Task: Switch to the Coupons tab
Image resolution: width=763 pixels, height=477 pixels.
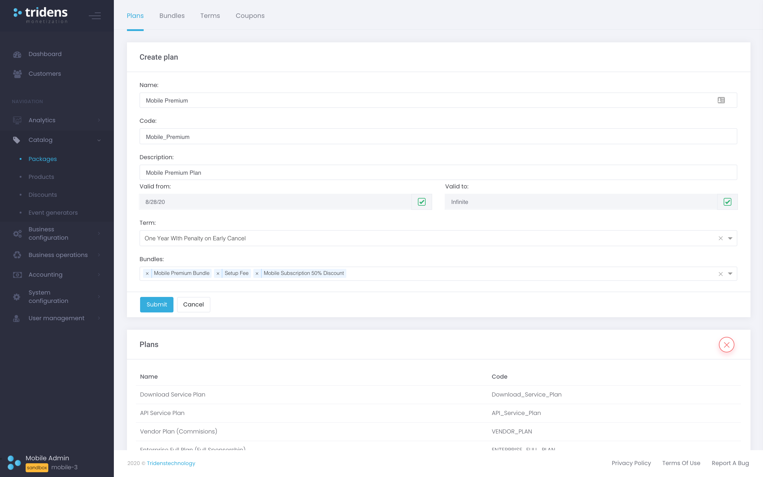Action: pyautogui.click(x=250, y=16)
